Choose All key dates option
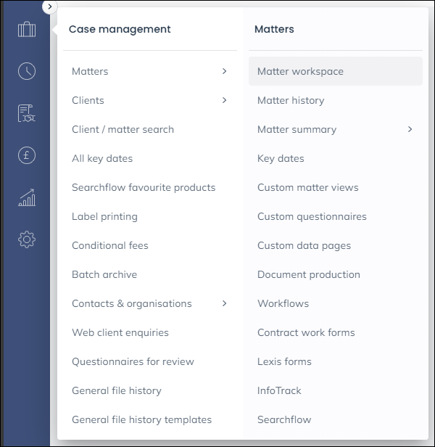This screenshot has width=435, height=447. pyautogui.click(x=102, y=158)
